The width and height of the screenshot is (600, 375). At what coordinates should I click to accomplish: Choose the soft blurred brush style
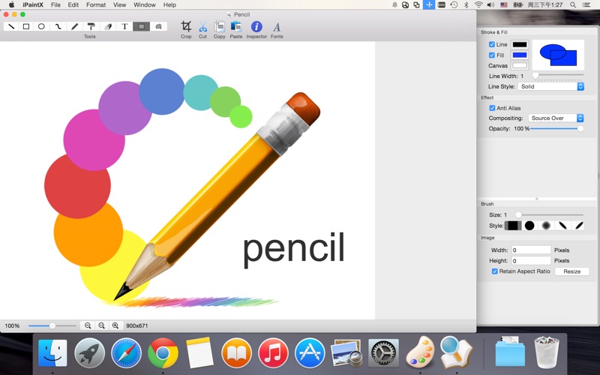546,226
